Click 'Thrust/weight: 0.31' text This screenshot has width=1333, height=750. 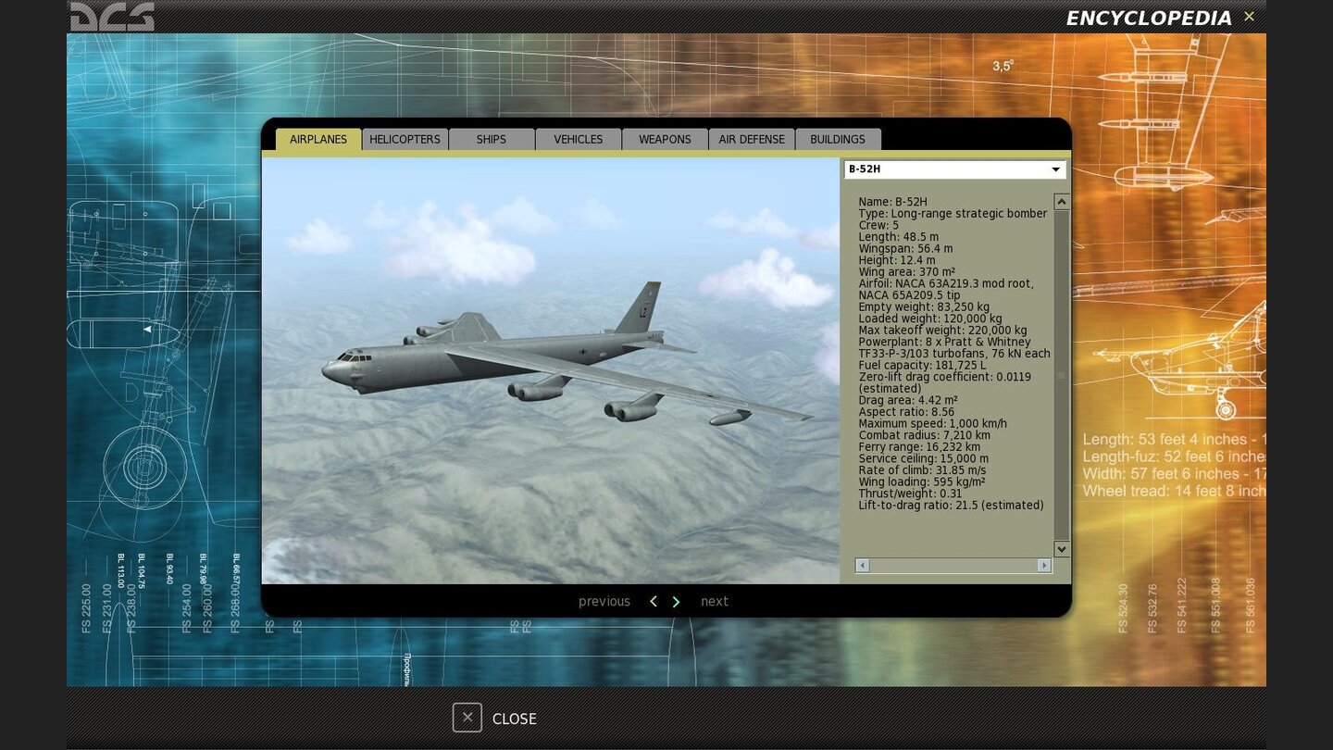point(910,494)
